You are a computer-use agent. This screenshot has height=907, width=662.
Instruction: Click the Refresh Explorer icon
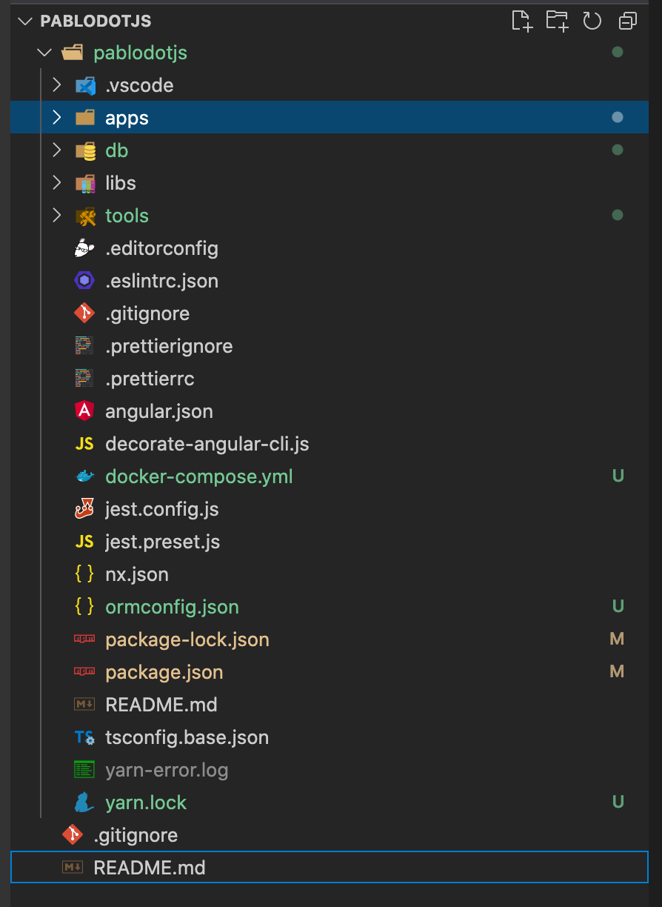tap(592, 21)
